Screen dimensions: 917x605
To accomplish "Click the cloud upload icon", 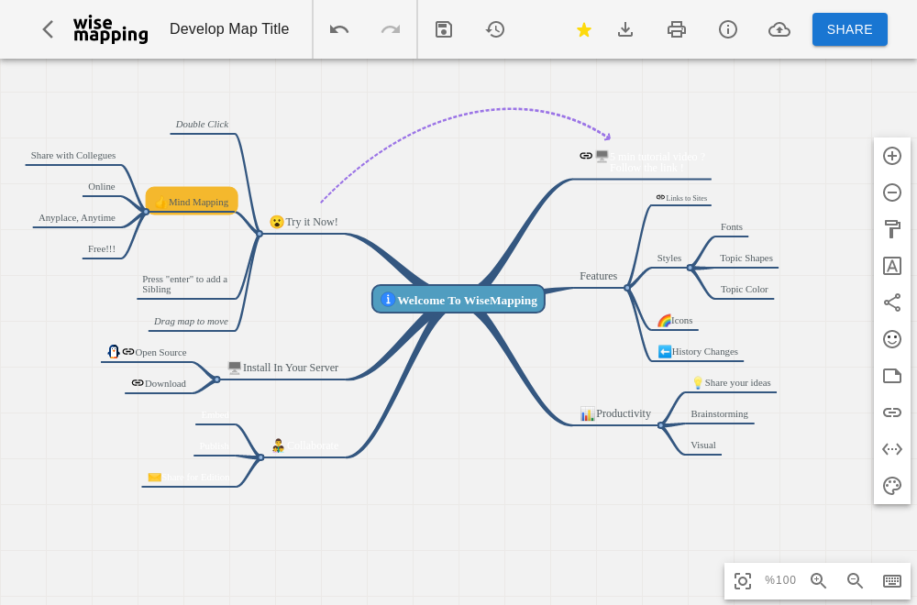I will tap(779, 29).
